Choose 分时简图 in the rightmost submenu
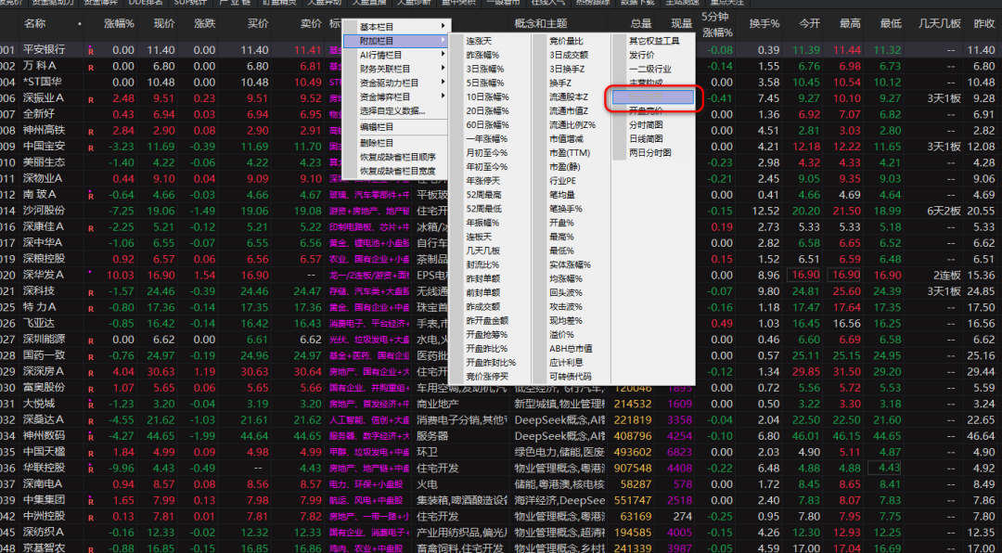 [x=646, y=124]
